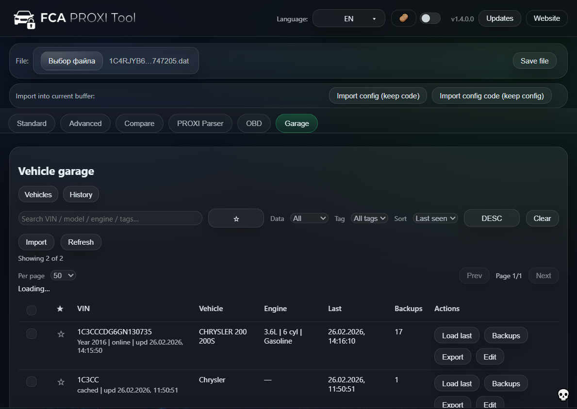This screenshot has width=577, height=409.
Task: Click the skull icon at bottom right
Action: click(563, 395)
